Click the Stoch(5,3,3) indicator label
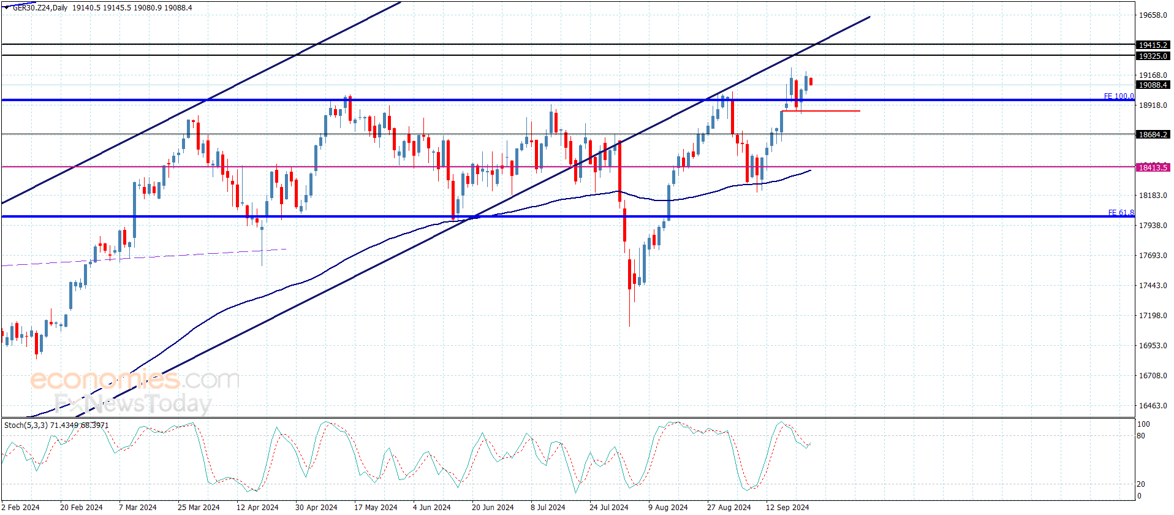Viewport: 1174px width, 515px height. click(x=26, y=425)
